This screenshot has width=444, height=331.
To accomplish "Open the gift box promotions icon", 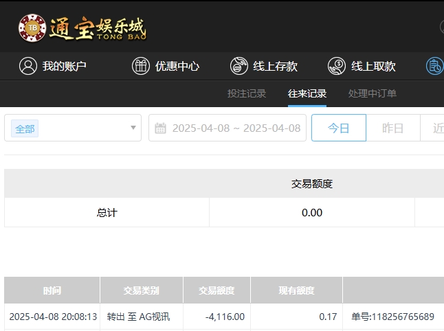I will tap(141, 66).
